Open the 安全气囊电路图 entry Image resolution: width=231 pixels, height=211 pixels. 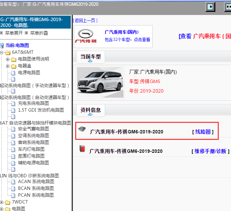(33, 129)
